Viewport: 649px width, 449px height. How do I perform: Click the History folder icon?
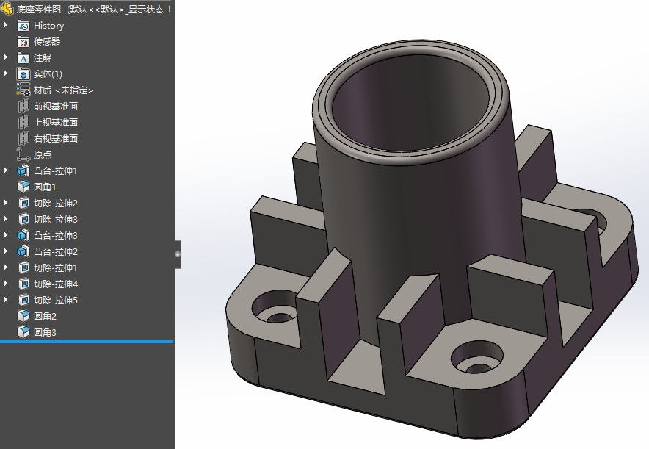tap(23, 26)
